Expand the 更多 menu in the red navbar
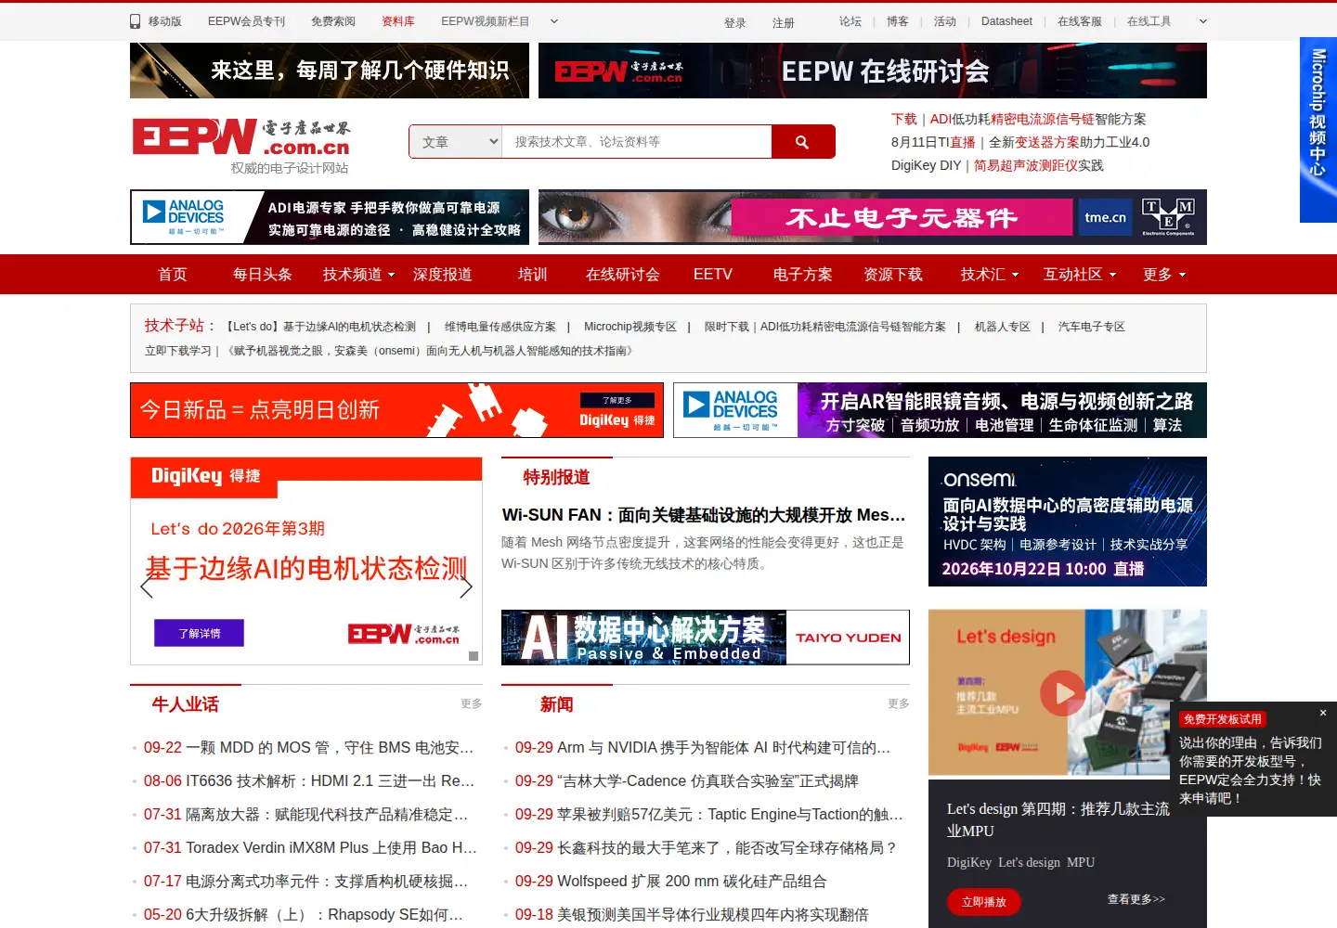 (1164, 275)
